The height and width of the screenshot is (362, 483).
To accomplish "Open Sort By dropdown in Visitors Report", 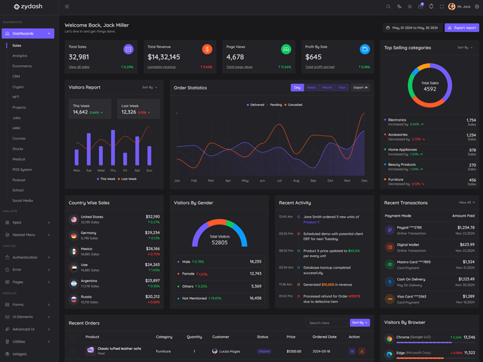I will [x=150, y=87].
